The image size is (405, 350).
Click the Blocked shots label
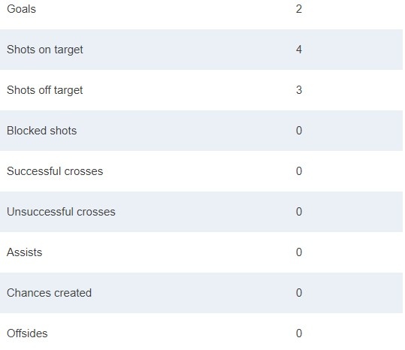(41, 131)
